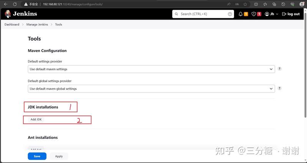Click the Maven Configuration heading
The height and width of the screenshot is (163, 307).
pyautogui.click(x=47, y=51)
